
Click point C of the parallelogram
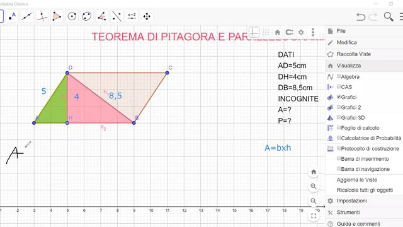[167, 73]
